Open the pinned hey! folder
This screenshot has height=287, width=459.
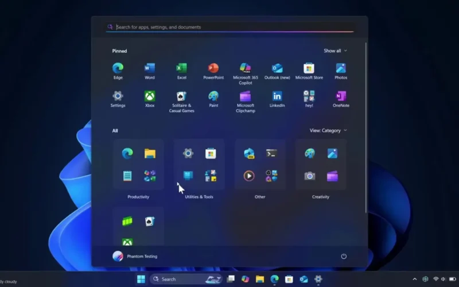tap(309, 99)
